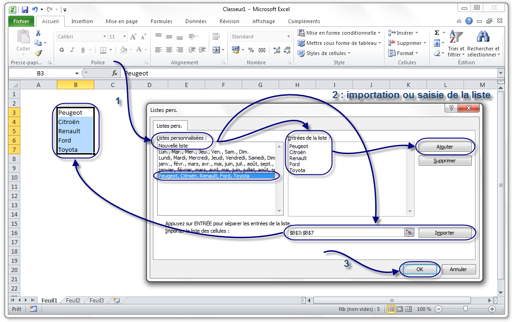This screenshot has height=322, width=512.
Task: Expand the Calibri font name dropdown
Action: tap(104, 37)
